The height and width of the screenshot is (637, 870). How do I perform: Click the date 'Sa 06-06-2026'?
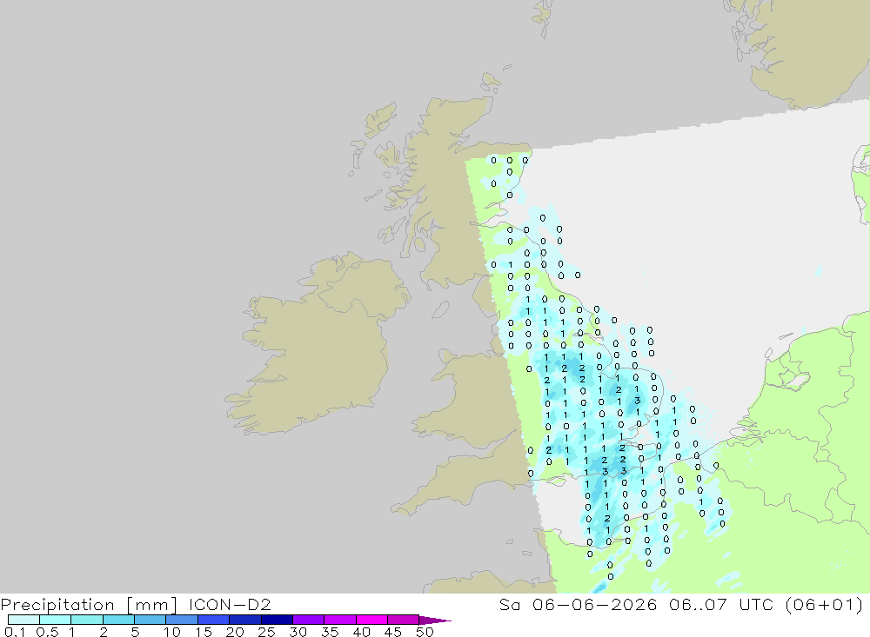coord(578,604)
